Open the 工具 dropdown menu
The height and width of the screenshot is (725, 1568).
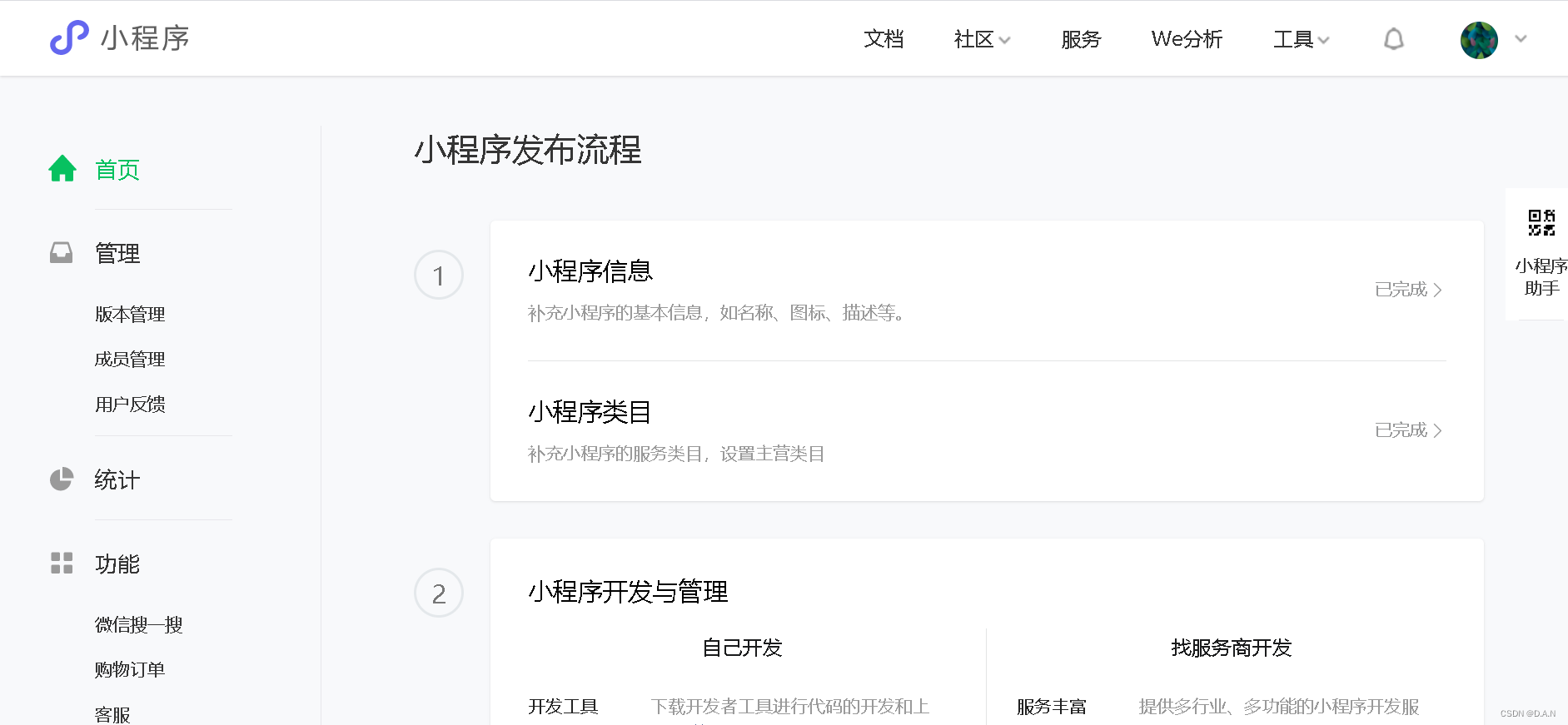(1301, 39)
